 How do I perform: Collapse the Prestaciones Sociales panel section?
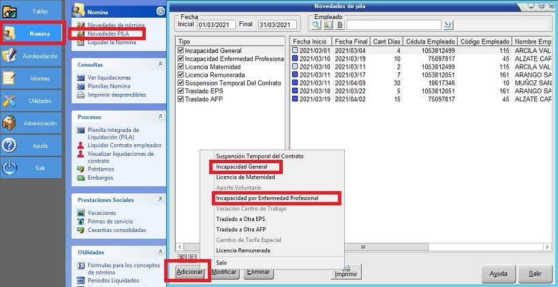[x=160, y=199]
